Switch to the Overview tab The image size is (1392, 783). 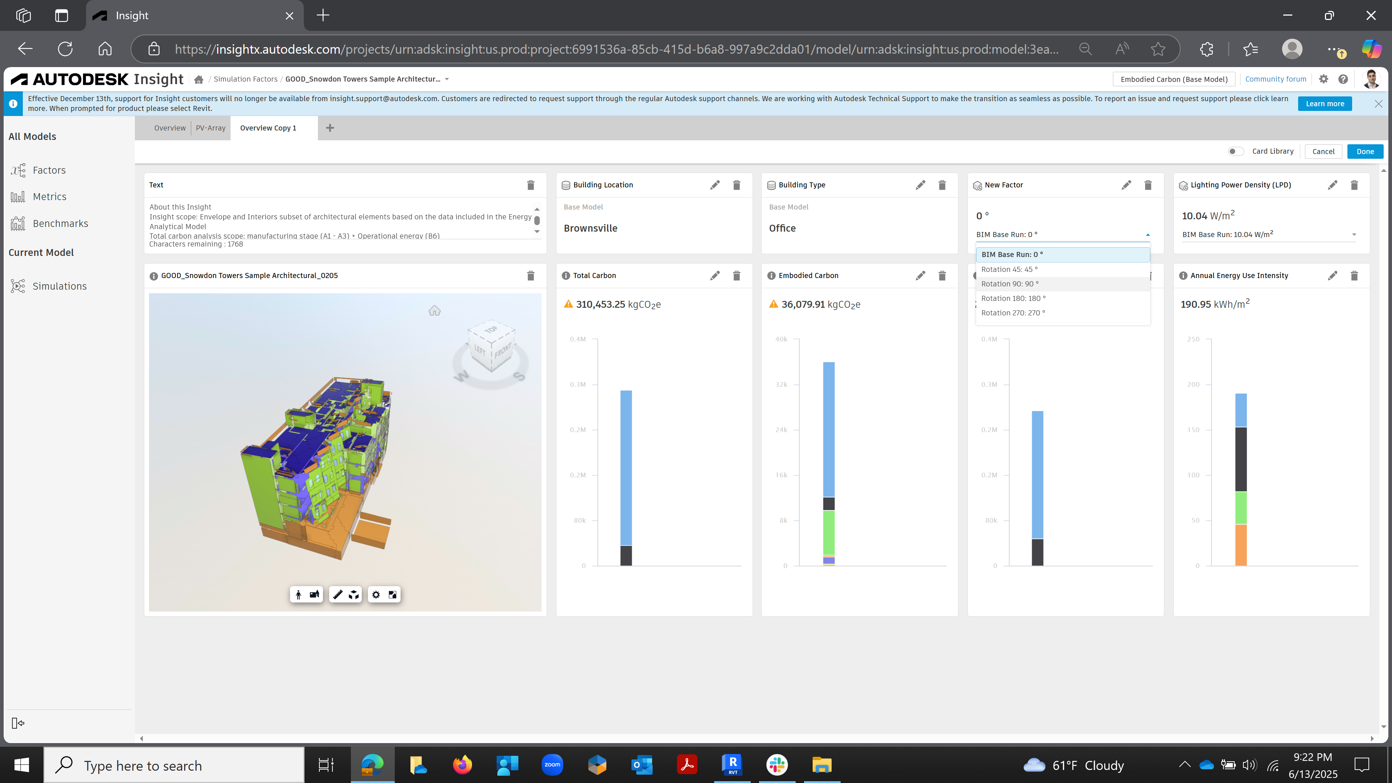tap(170, 128)
